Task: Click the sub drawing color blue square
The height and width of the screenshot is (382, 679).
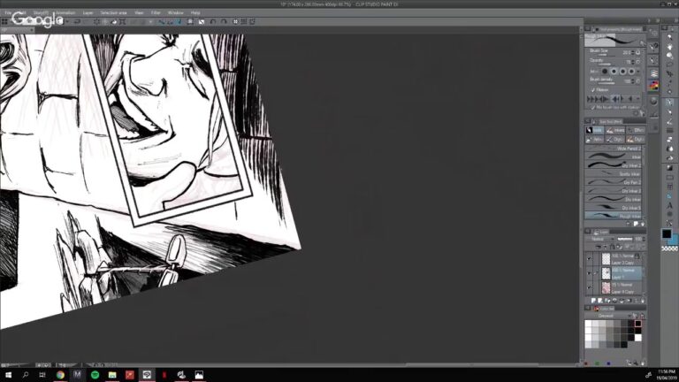Action: (x=674, y=240)
